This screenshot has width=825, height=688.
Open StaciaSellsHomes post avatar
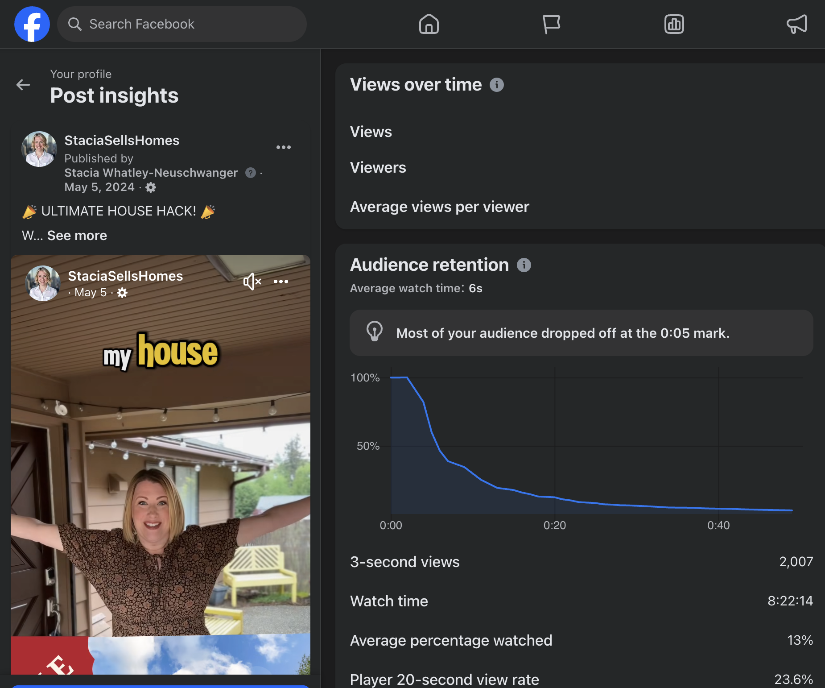tap(39, 149)
